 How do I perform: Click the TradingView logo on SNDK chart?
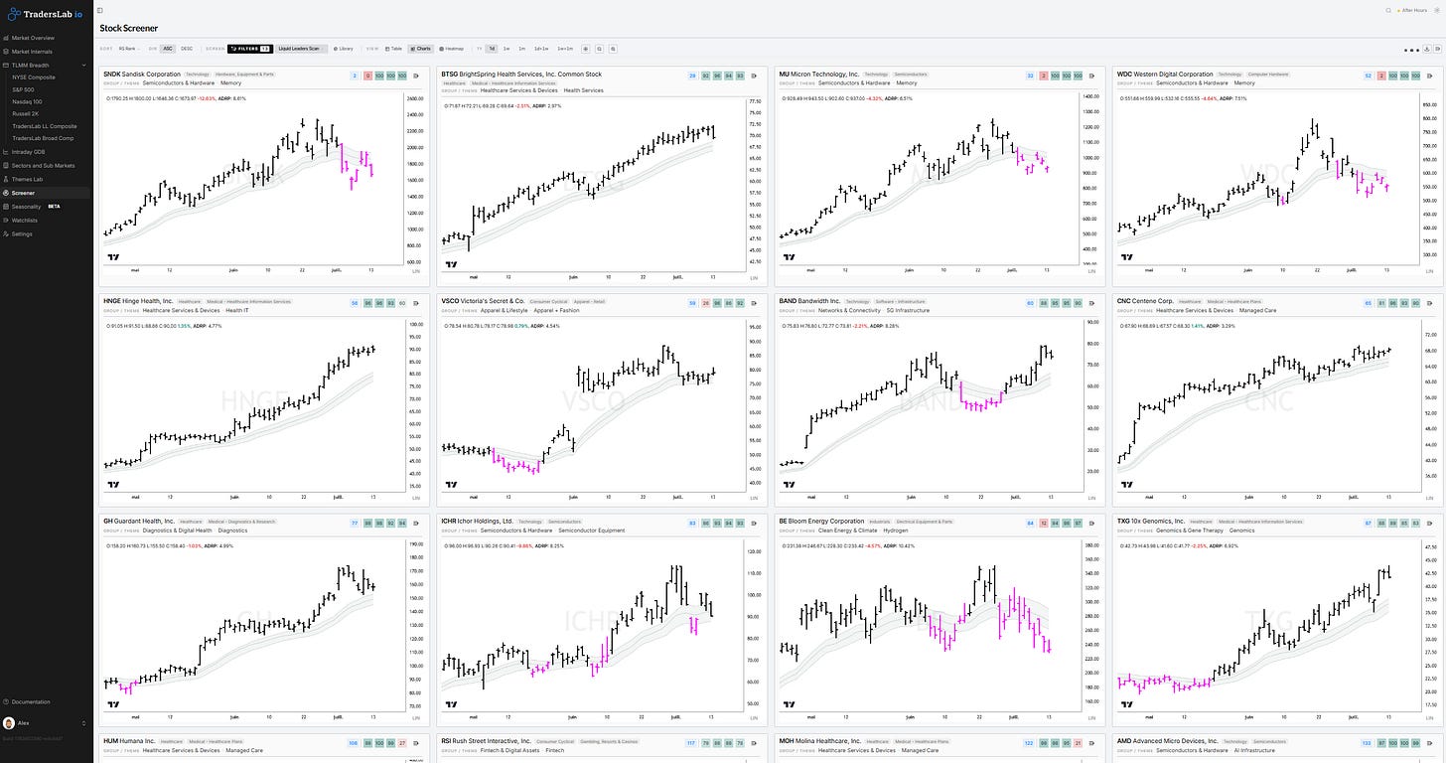(x=112, y=257)
